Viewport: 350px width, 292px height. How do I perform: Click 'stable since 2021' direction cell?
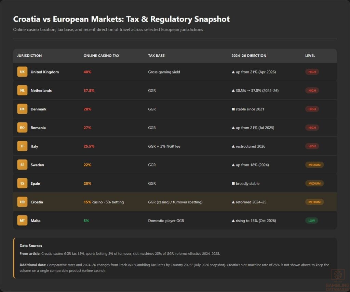(x=248, y=109)
